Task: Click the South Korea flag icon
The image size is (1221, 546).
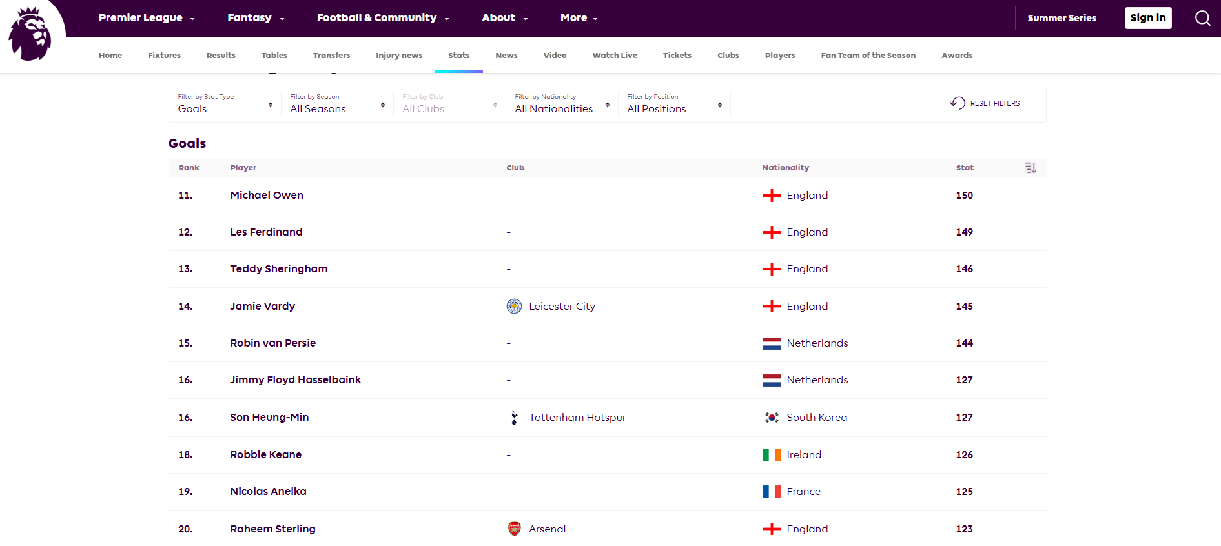Action: coord(771,418)
